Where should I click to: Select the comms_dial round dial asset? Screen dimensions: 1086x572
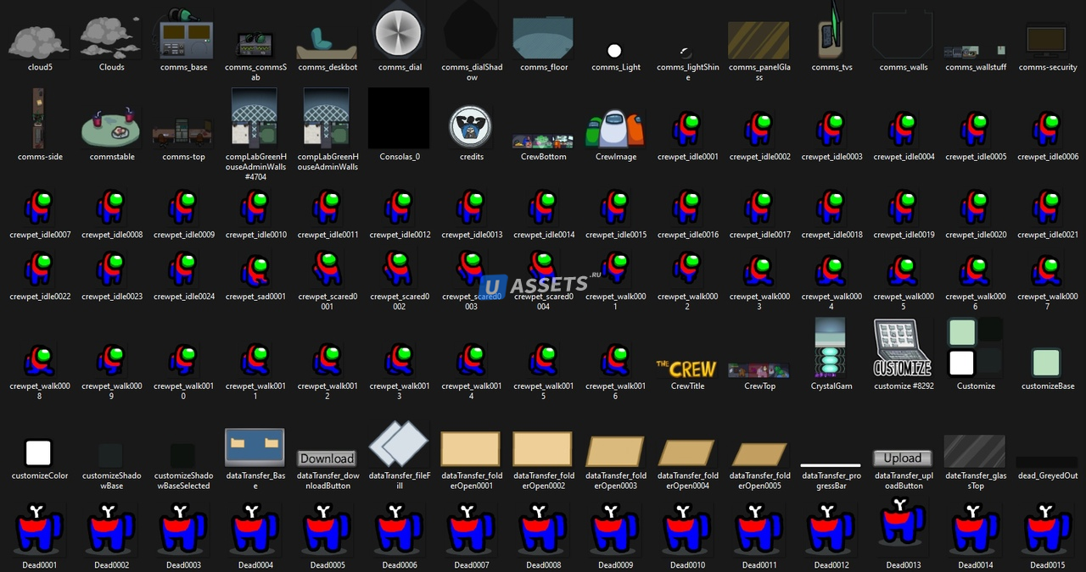coord(399,34)
